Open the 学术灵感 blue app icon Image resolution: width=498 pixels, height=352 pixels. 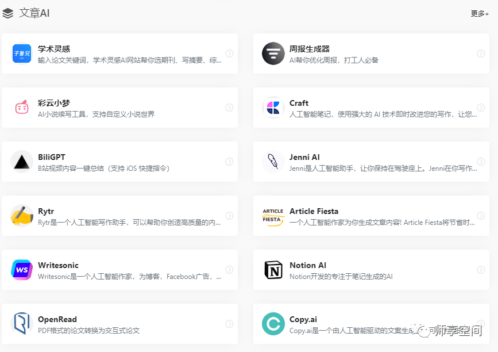click(x=22, y=53)
